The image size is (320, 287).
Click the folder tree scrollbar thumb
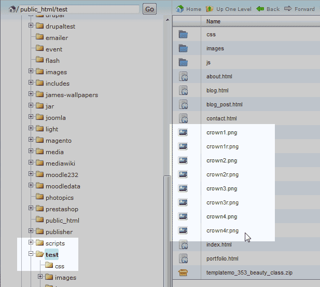168,231
